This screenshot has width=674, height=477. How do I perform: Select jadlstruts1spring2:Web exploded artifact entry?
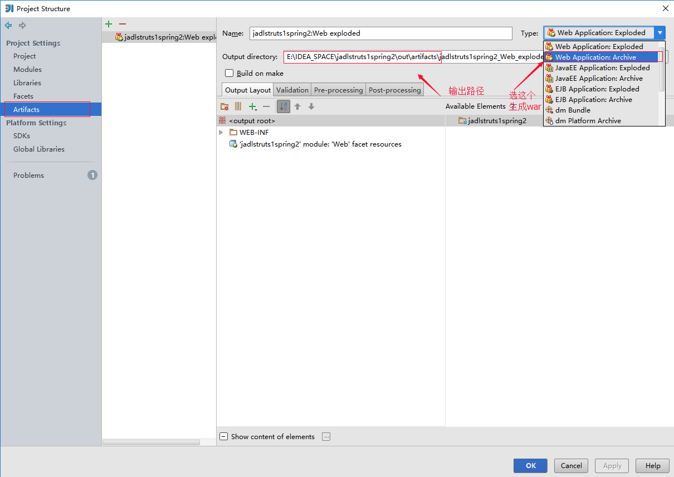(159, 37)
